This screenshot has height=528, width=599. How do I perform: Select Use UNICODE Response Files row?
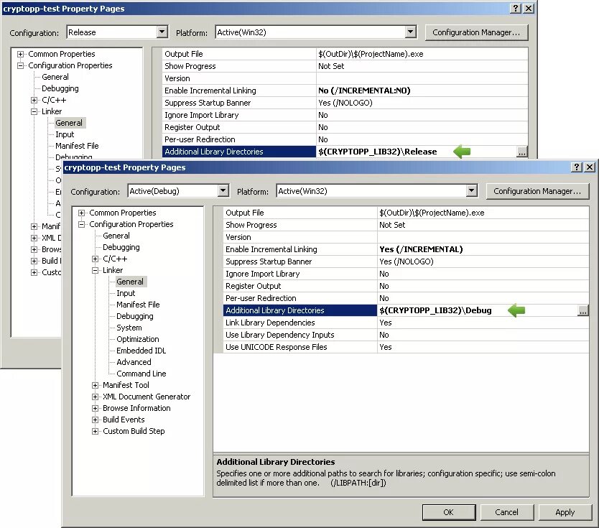[406, 347]
